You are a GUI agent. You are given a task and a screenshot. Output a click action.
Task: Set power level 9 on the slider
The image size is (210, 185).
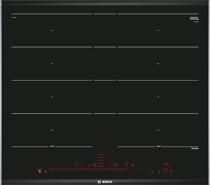click(x=147, y=171)
